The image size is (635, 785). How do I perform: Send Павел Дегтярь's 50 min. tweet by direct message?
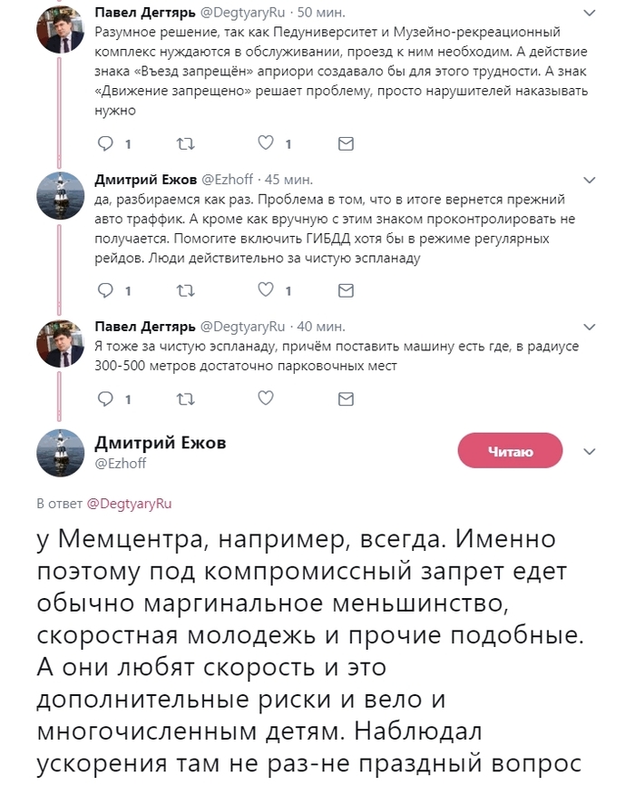346,143
